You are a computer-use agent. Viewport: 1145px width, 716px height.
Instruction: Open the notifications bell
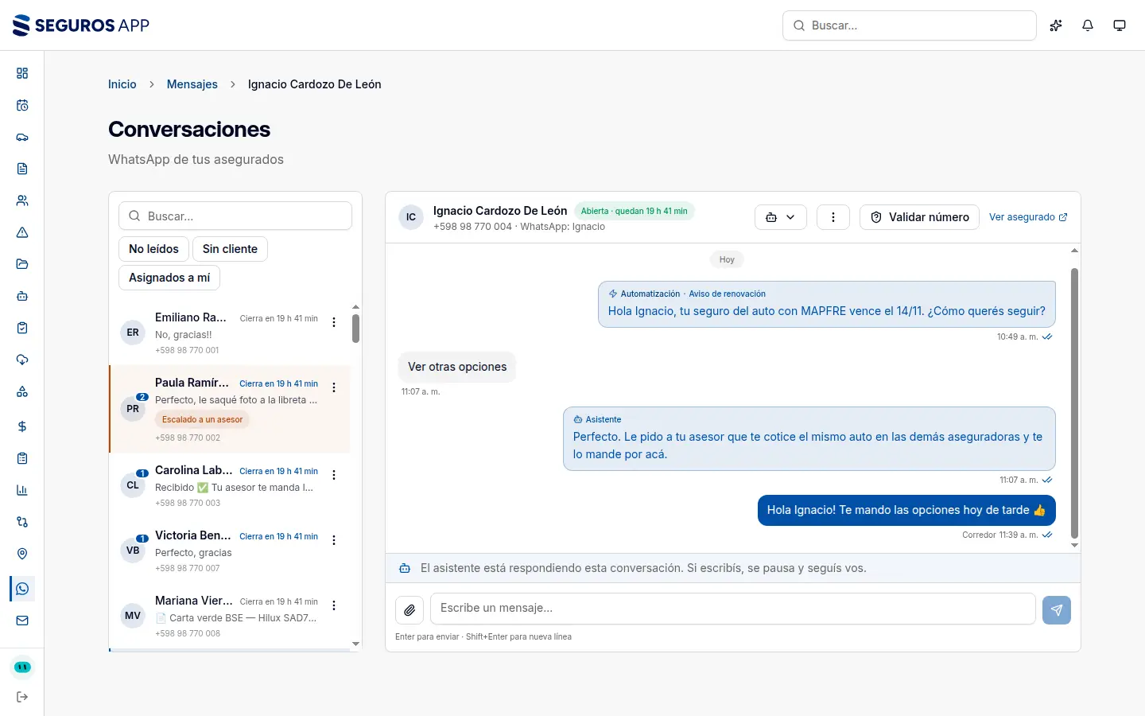(x=1088, y=25)
